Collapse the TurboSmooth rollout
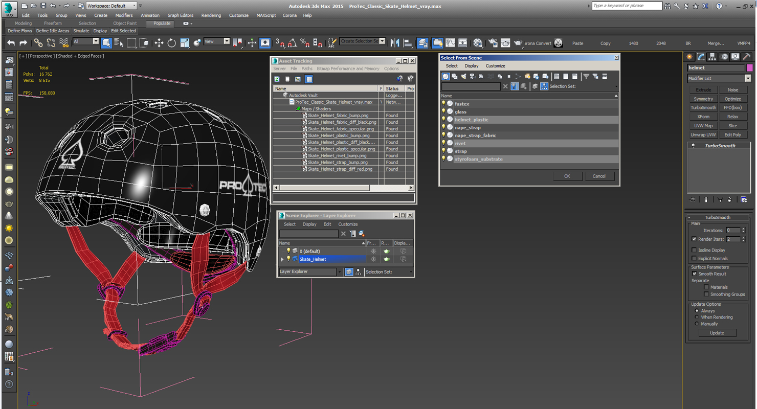 click(717, 217)
